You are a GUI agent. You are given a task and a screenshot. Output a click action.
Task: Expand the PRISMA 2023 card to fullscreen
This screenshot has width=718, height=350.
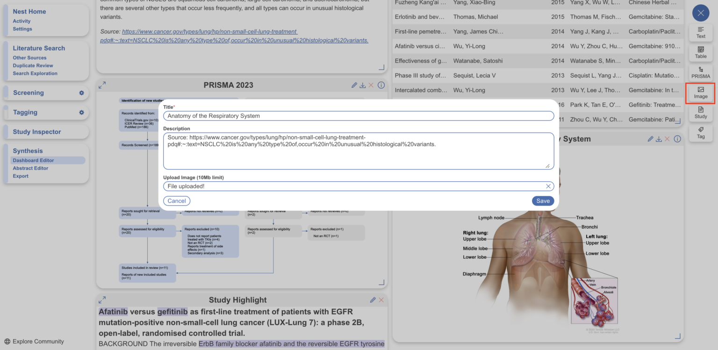(102, 85)
